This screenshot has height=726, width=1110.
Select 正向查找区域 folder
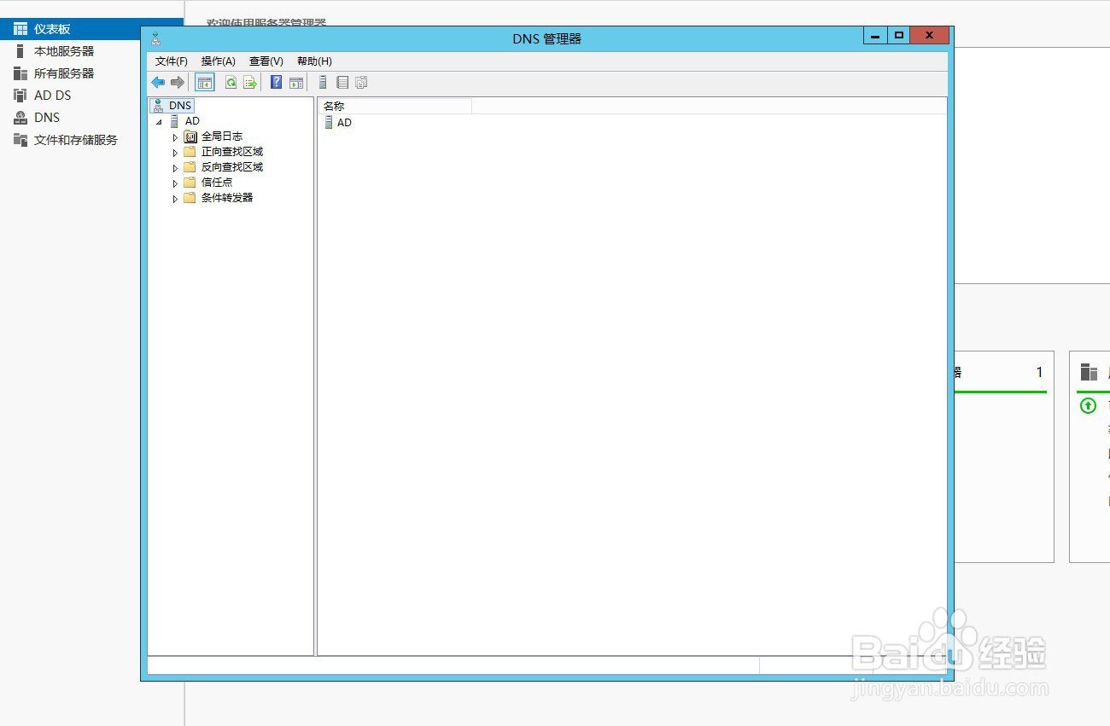point(232,152)
